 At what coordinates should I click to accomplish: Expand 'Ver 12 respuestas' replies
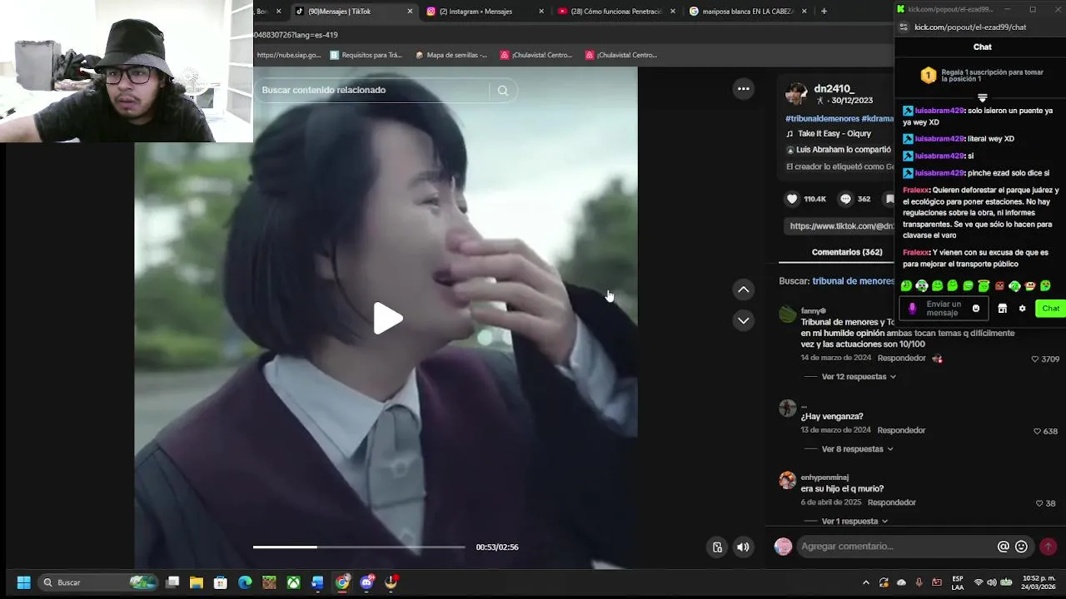pyautogui.click(x=858, y=377)
